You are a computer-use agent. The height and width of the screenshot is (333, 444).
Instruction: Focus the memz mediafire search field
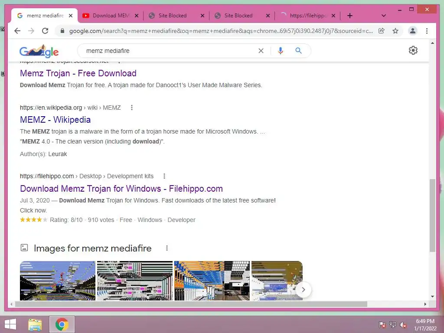coord(170,51)
